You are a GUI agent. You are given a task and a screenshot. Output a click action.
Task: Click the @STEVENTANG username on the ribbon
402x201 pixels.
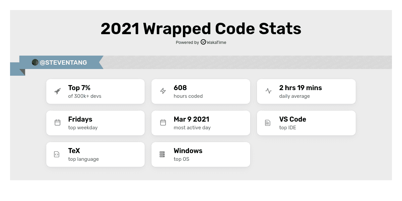[x=63, y=63]
